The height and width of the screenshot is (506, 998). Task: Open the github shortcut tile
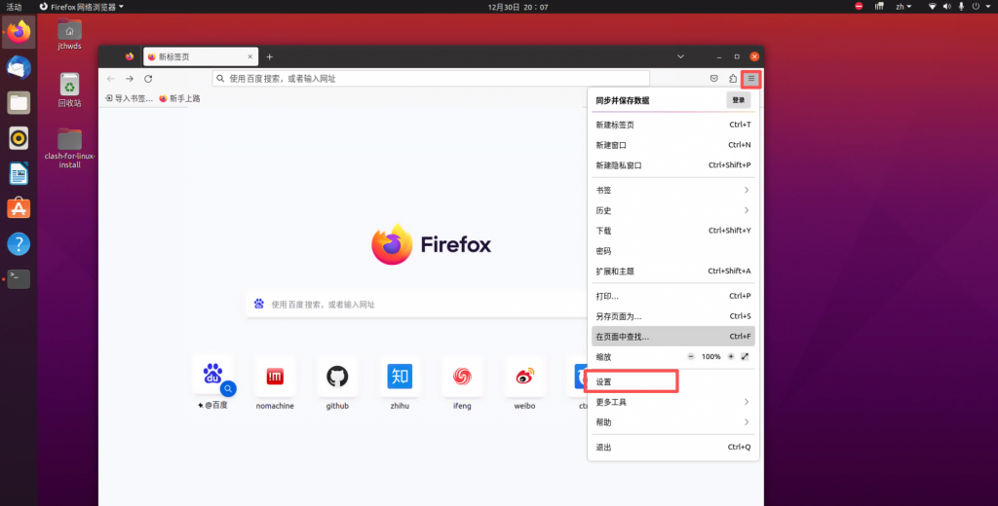[x=337, y=376]
